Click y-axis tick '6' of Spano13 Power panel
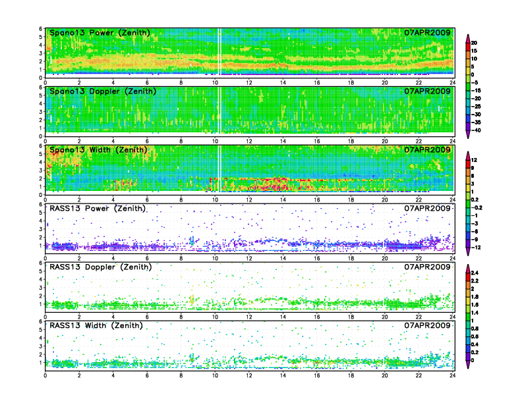This screenshot has width=522, height=403. pyautogui.click(x=41, y=28)
